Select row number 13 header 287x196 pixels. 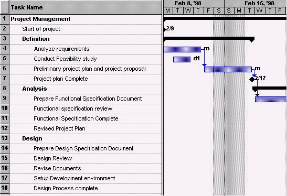[x=4, y=138]
